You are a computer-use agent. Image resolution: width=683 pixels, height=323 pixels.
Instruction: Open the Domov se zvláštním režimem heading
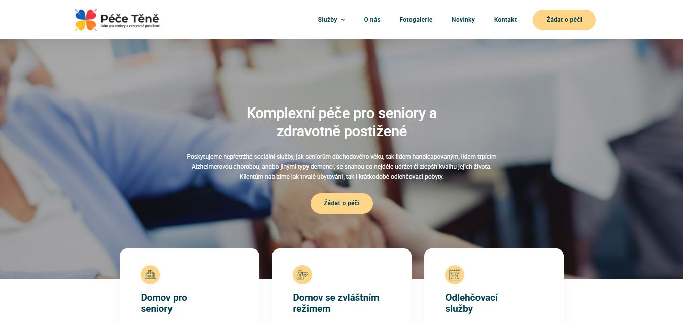336,303
